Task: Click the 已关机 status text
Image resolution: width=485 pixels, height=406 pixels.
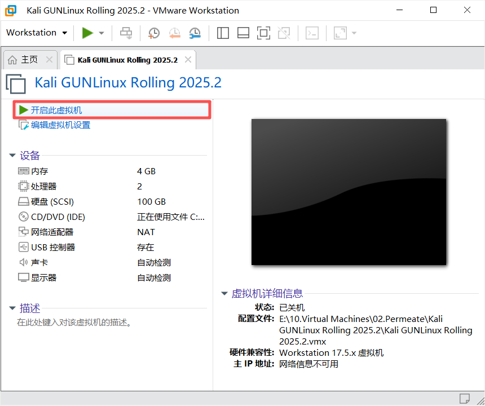Action: [x=292, y=307]
